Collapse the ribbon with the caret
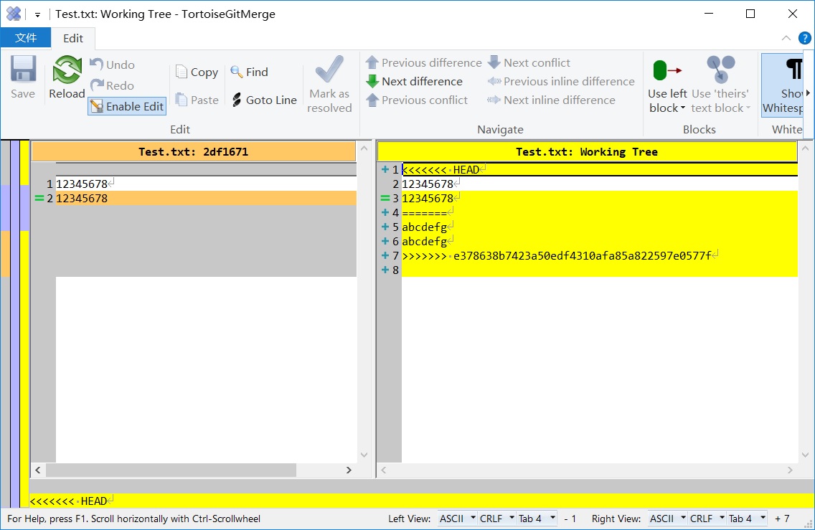The height and width of the screenshot is (530, 815). click(x=786, y=38)
